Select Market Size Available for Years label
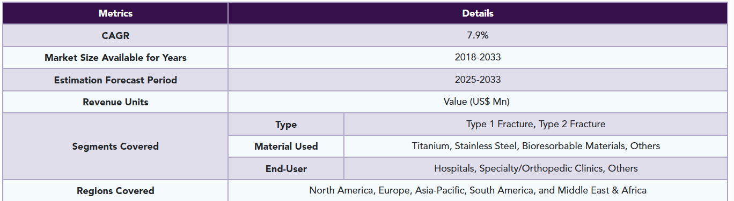The height and width of the screenshot is (201, 734). tap(115, 58)
